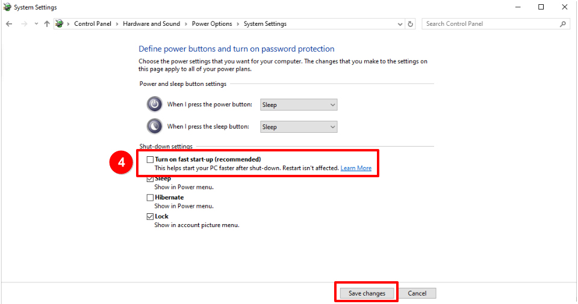Viewport: 578px width, 304px height.
Task: Click the Save changes button
Action: [366, 293]
